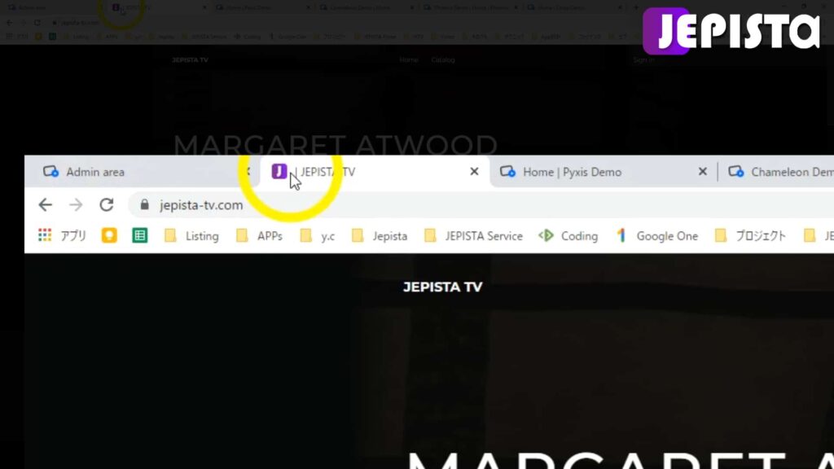Click Sign in on the background page
This screenshot has width=834, height=469.
pos(643,59)
